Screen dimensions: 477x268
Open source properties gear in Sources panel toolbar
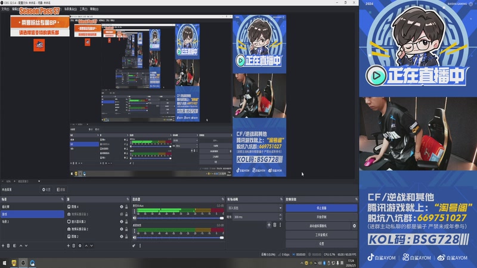[80, 245]
